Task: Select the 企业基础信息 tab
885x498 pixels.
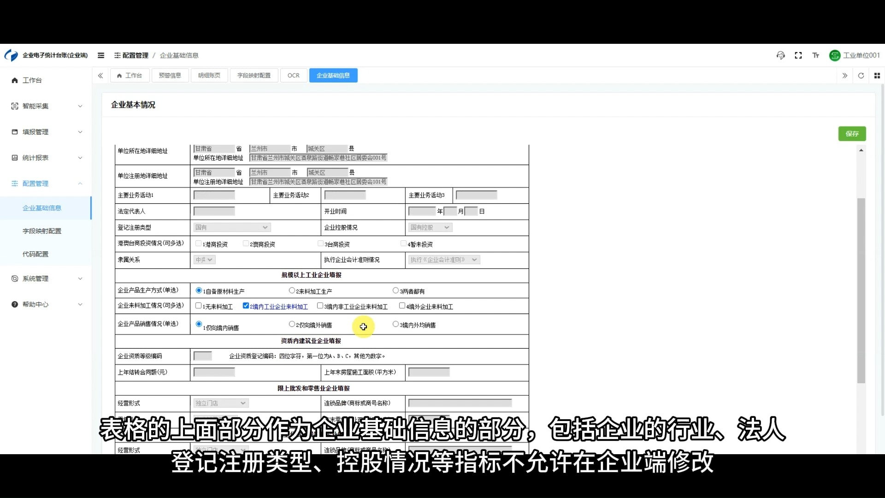Action: click(x=333, y=76)
